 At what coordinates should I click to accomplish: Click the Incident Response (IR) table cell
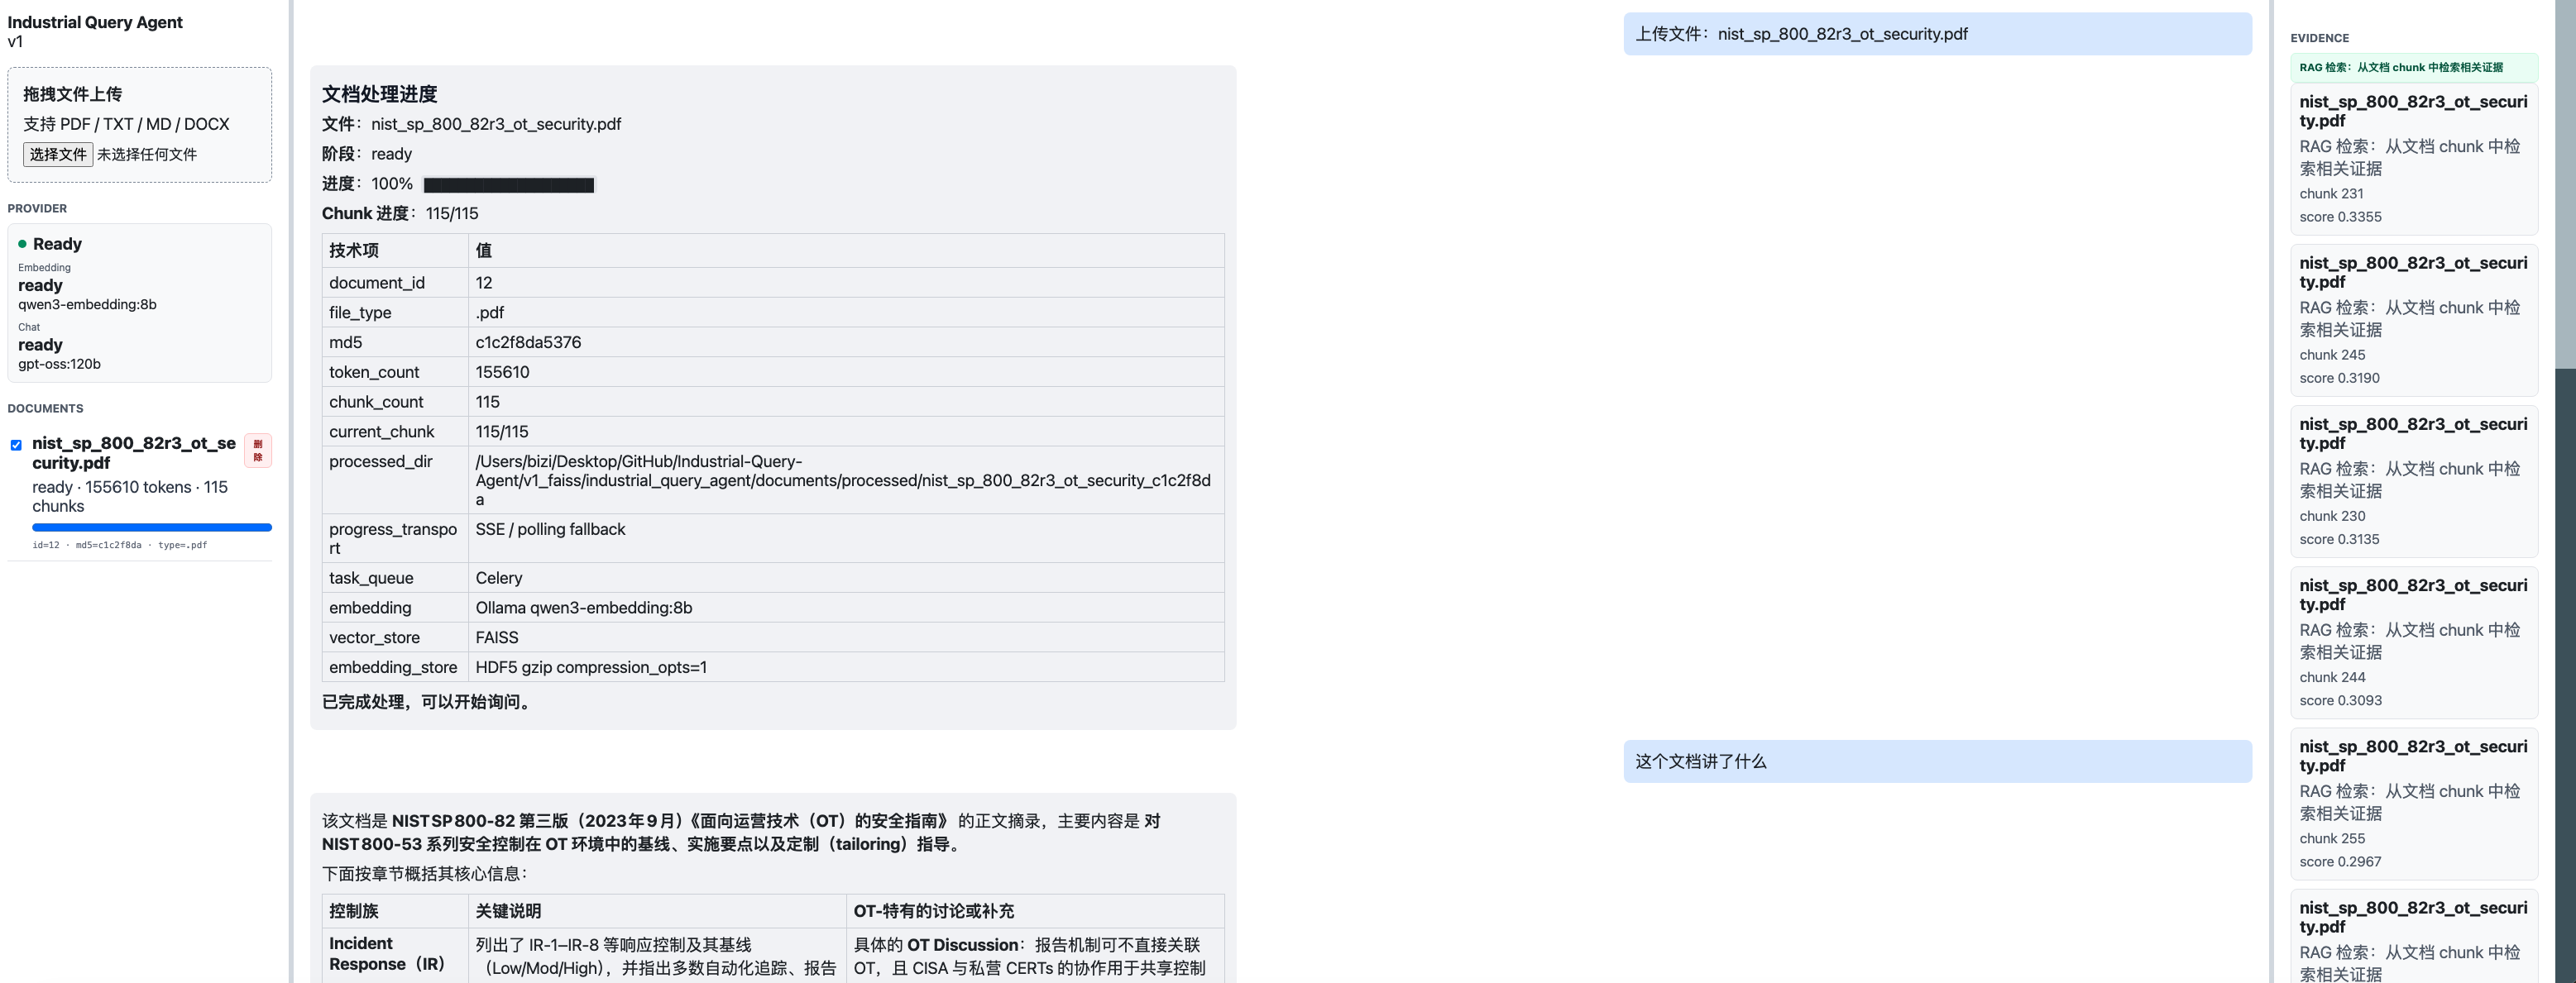[x=395, y=954]
